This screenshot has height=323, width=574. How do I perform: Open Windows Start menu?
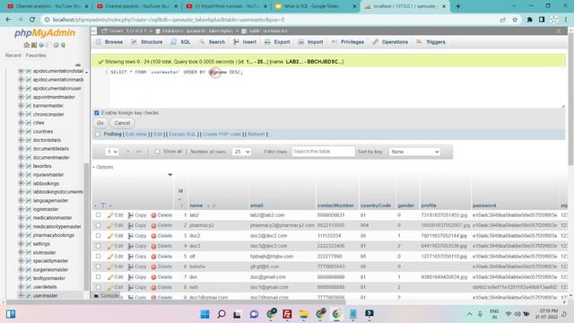[x=205, y=314]
